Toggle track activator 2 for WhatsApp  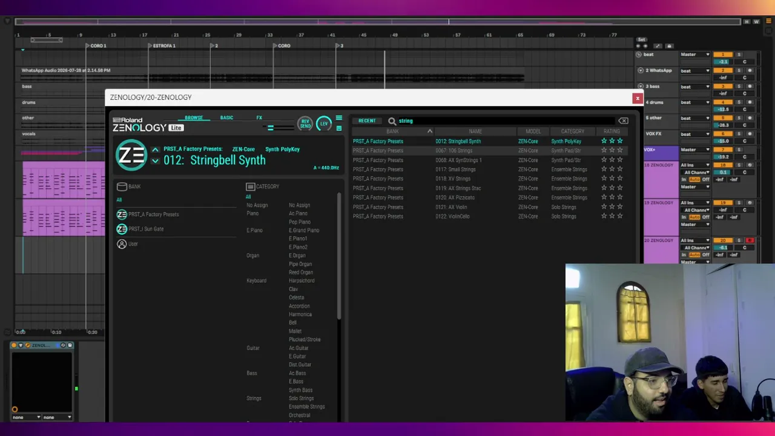click(x=723, y=71)
